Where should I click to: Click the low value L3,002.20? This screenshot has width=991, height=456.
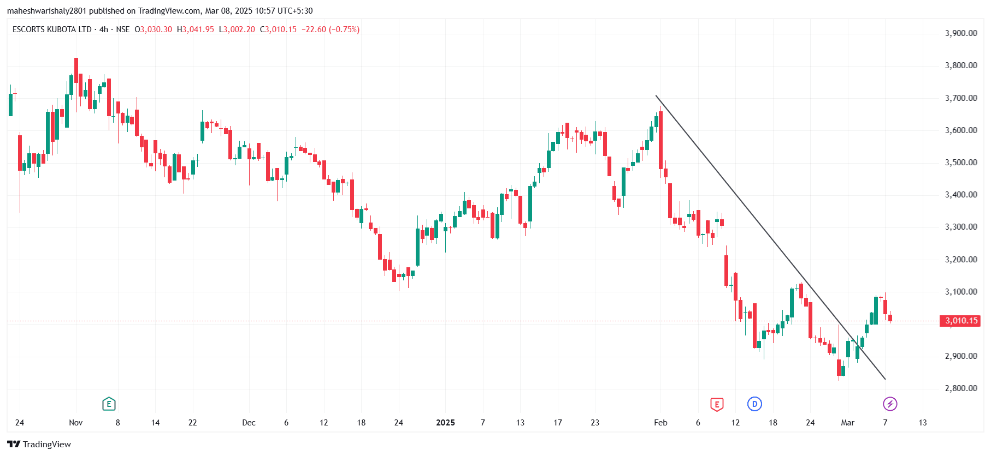click(237, 29)
